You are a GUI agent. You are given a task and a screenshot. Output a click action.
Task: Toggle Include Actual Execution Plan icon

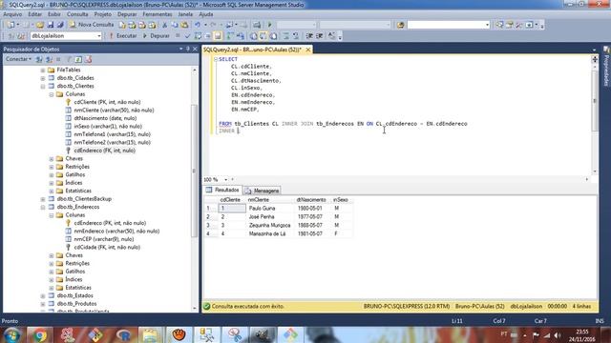point(230,36)
